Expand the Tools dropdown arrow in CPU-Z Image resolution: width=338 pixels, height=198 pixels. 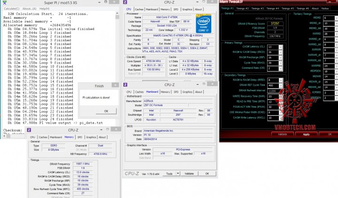[x=178, y=174]
